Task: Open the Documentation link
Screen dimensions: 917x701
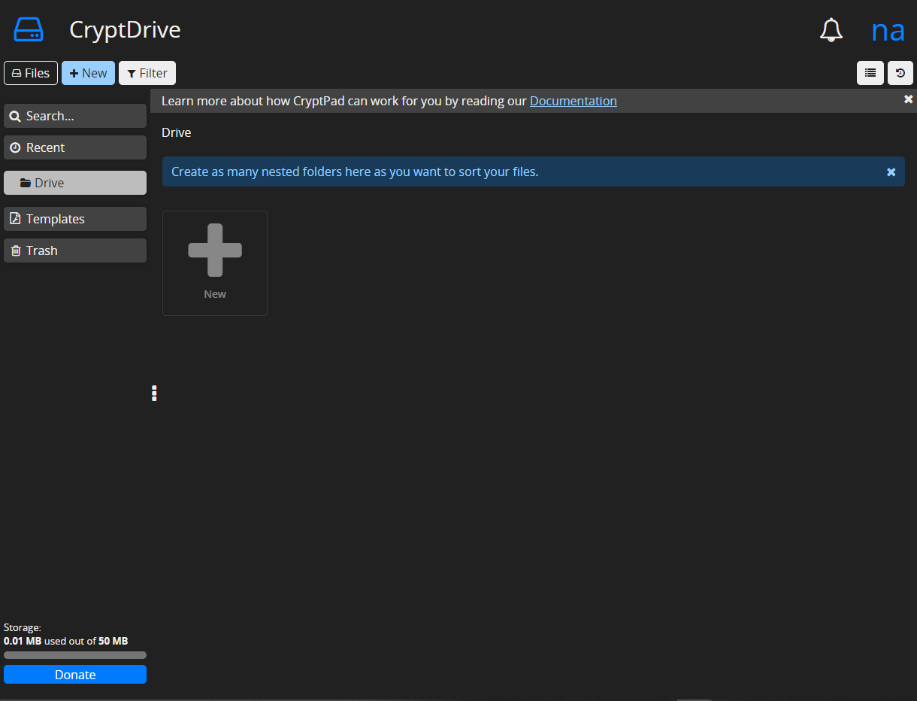Action: pos(573,101)
